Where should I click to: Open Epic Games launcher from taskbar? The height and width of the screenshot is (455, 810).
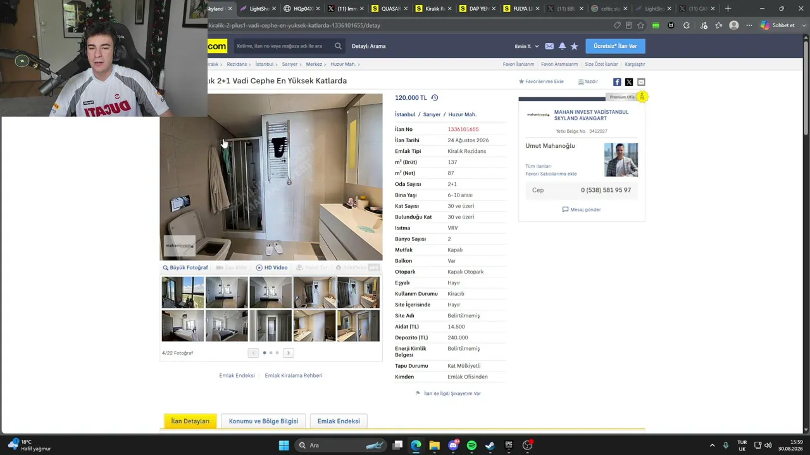coord(509,446)
